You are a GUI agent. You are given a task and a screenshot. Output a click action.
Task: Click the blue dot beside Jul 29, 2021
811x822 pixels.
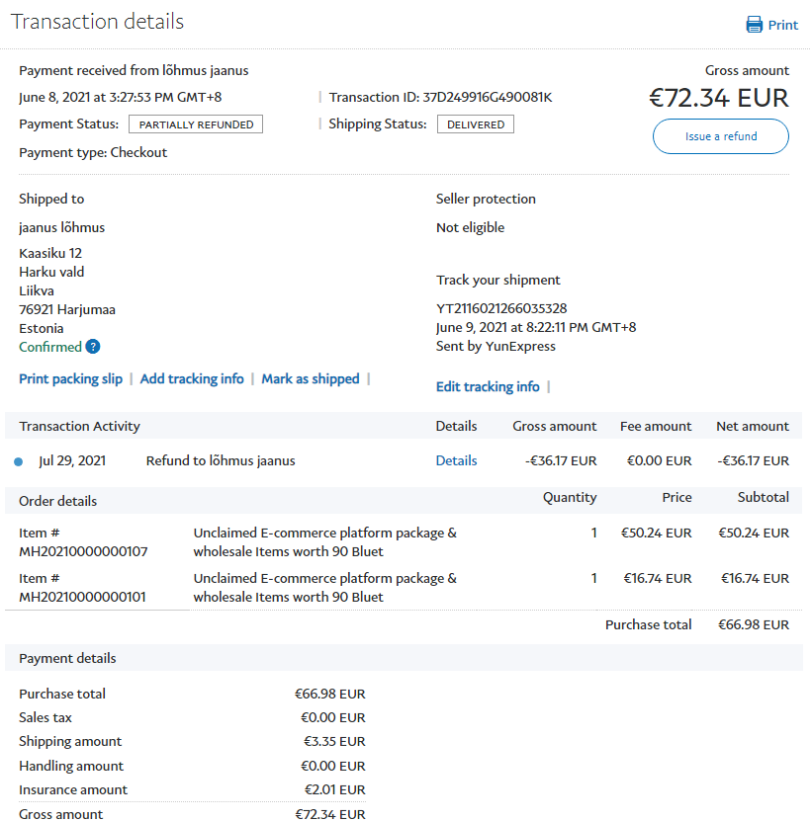pyautogui.click(x=19, y=461)
